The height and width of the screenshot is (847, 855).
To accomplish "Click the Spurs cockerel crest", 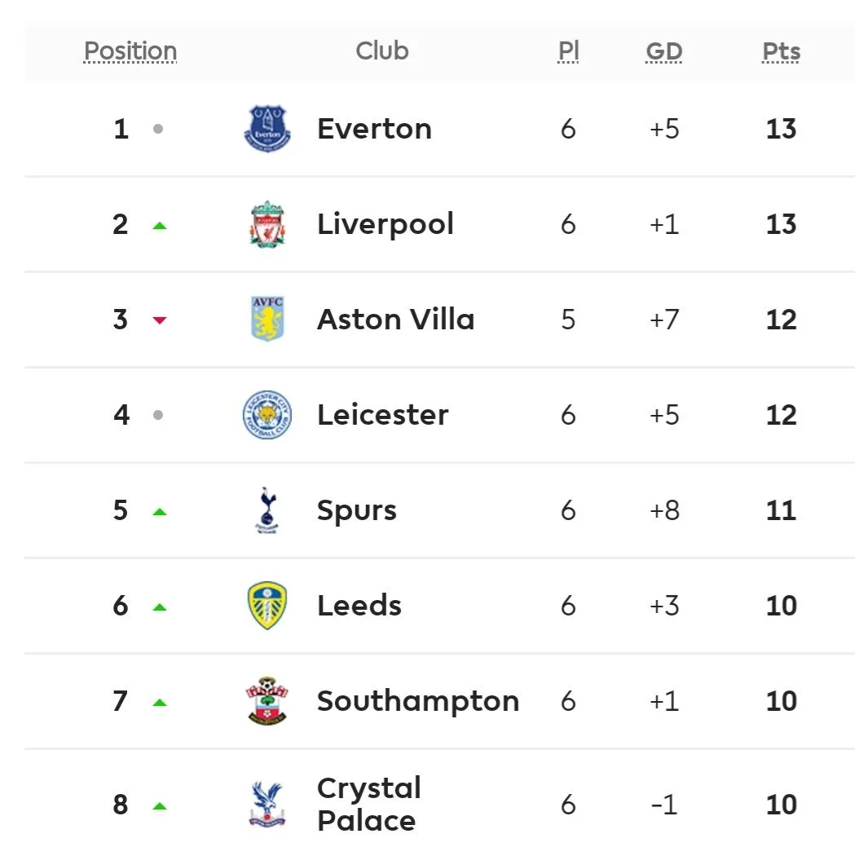I will pyautogui.click(x=267, y=510).
